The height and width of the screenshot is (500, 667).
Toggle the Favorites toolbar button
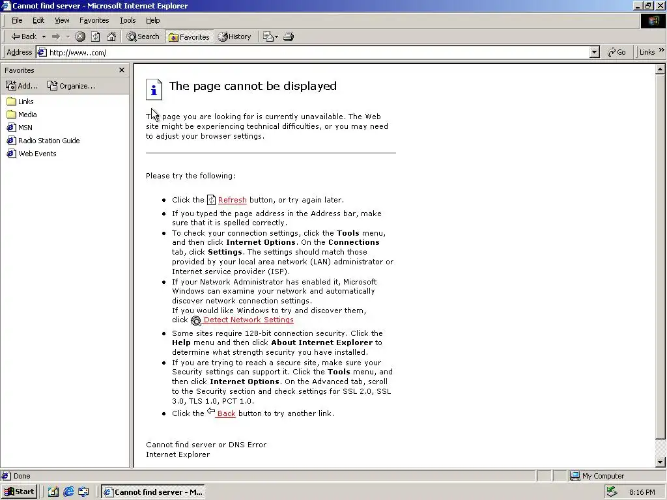pyautogui.click(x=189, y=37)
